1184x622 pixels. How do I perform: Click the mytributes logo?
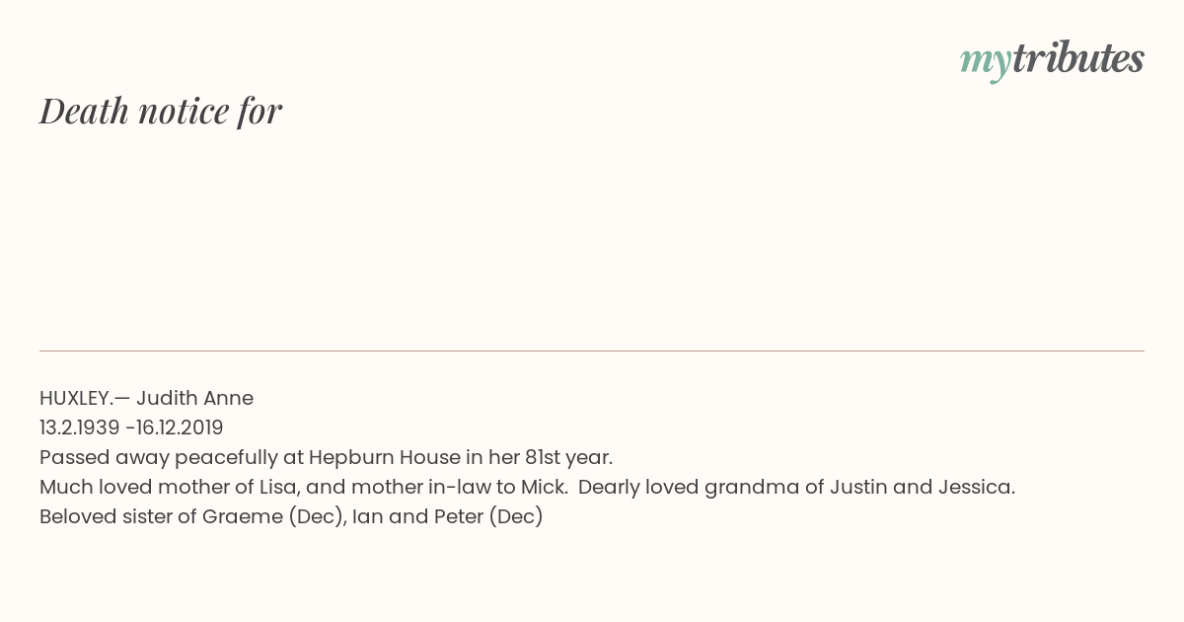(1052, 60)
